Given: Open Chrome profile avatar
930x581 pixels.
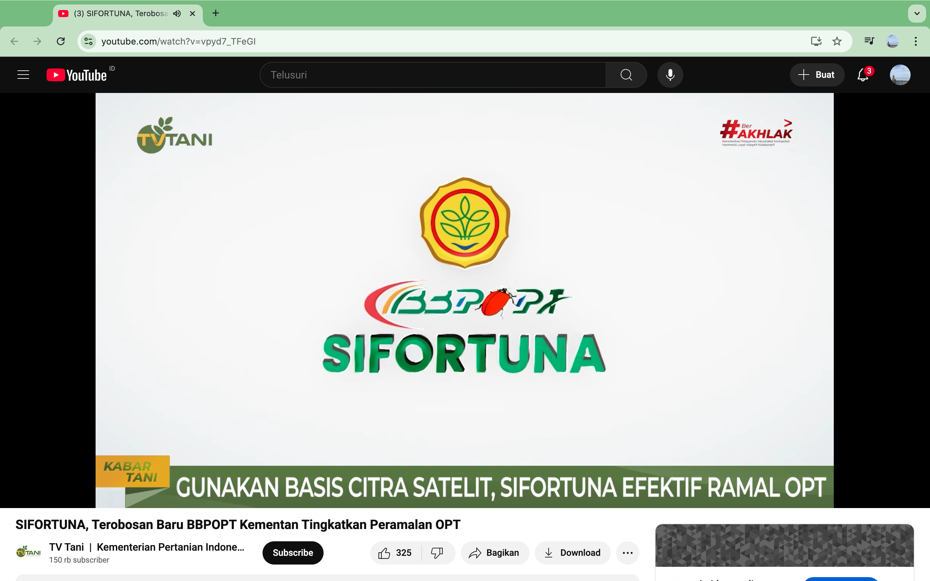Looking at the screenshot, I should tap(892, 41).
